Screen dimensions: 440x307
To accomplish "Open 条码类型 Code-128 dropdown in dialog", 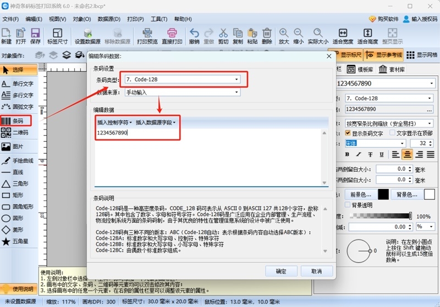I will (x=183, y=80).
